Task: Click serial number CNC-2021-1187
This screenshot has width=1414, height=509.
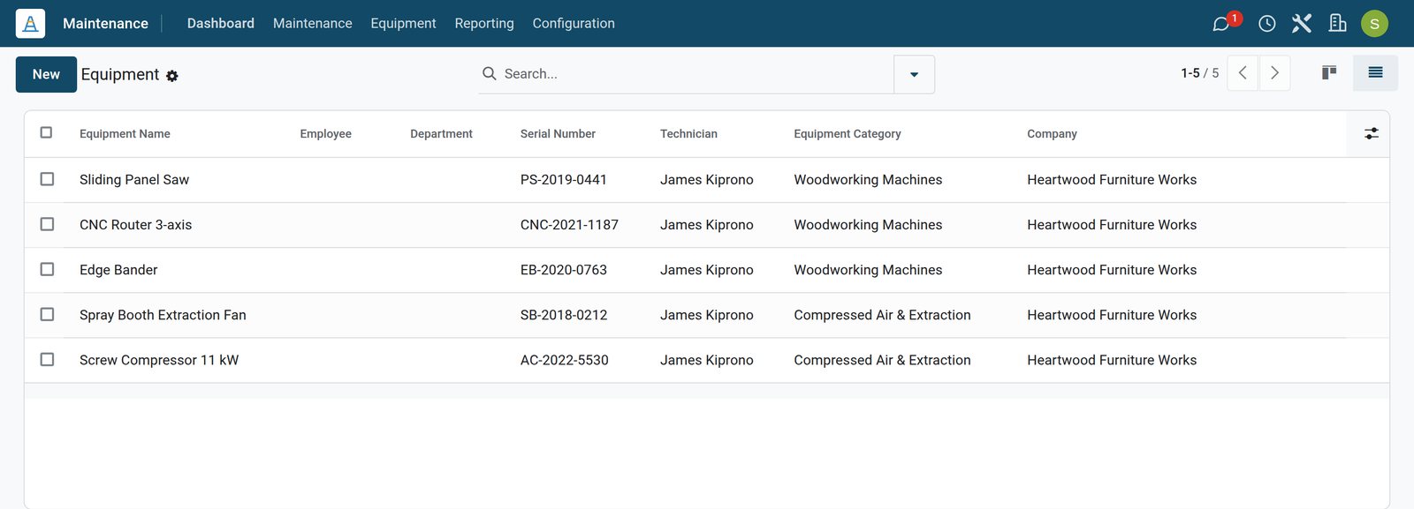Action: pos(569,225)
